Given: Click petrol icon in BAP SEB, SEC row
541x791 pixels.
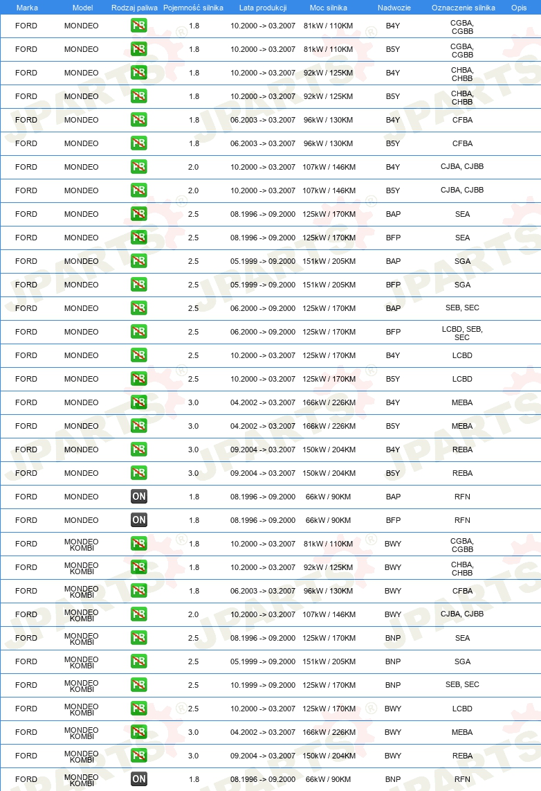Looking at the screenshot, I should [138, 308].
